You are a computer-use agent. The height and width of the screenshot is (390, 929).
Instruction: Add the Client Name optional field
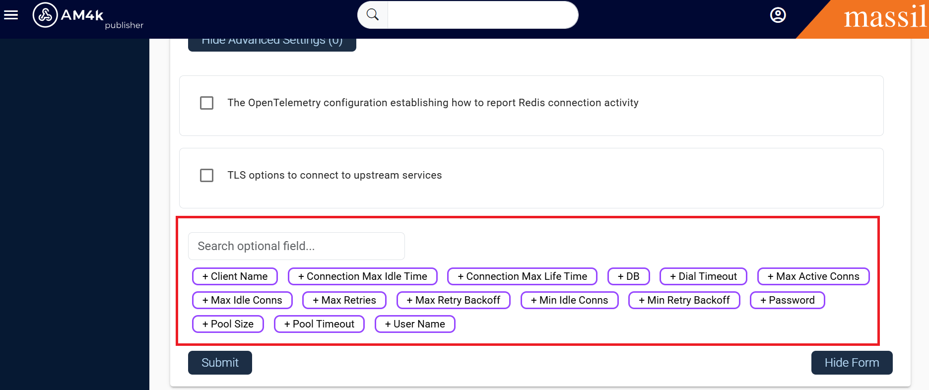pos(235,276)
